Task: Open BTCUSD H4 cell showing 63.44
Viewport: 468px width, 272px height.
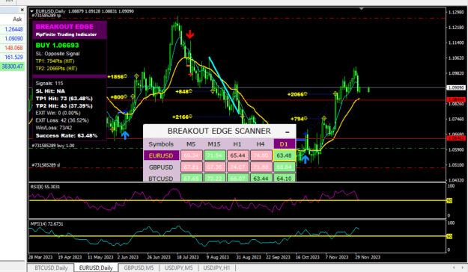Action: 261,178
